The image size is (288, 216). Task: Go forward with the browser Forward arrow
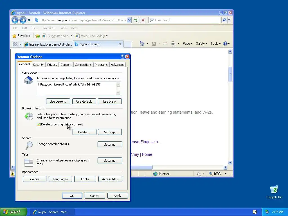coord(23,20)
